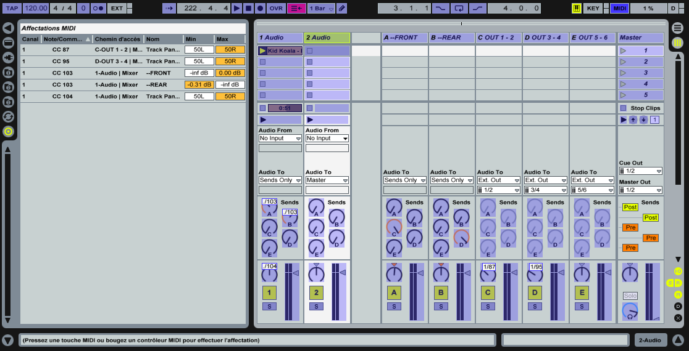
Task: Enable the Draw Mode pencil icon
Action: [342, 8]
